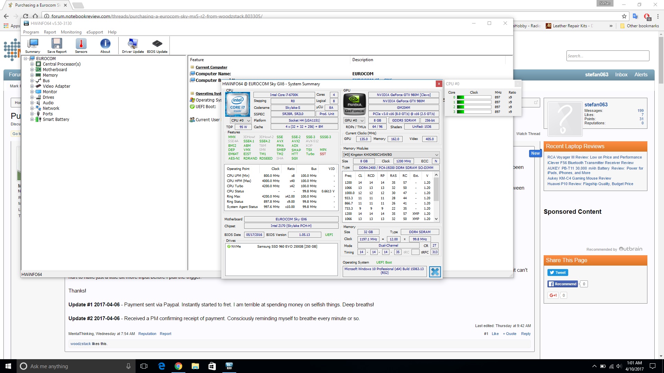Viewport: 664px width, 373px height.
Task: Click the NVIDIA GeForce logo
Action: click(x=354, y=104)
